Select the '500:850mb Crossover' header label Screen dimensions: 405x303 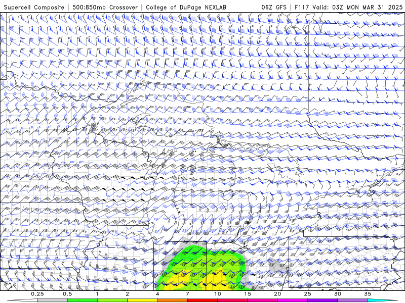[105, 7]
